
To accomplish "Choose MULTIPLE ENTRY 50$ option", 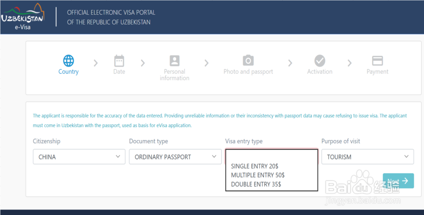I will [258, 175].
